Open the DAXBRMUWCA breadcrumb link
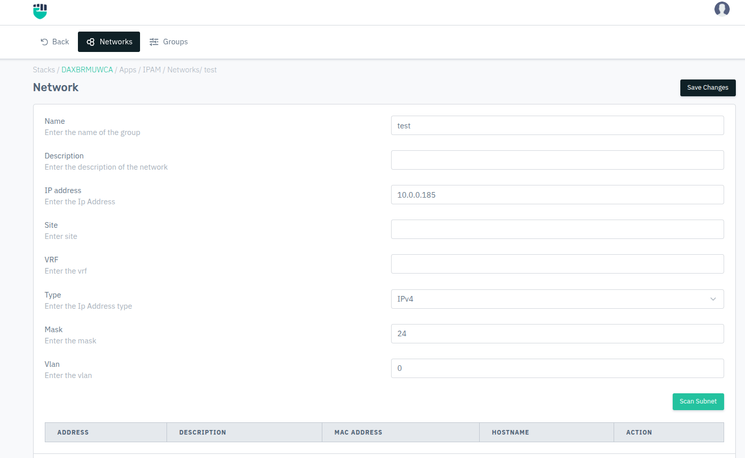 tap(87, 70)
